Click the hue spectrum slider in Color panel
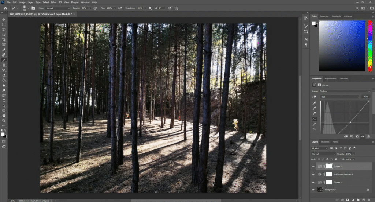The image size is (375, 202). 370,46
